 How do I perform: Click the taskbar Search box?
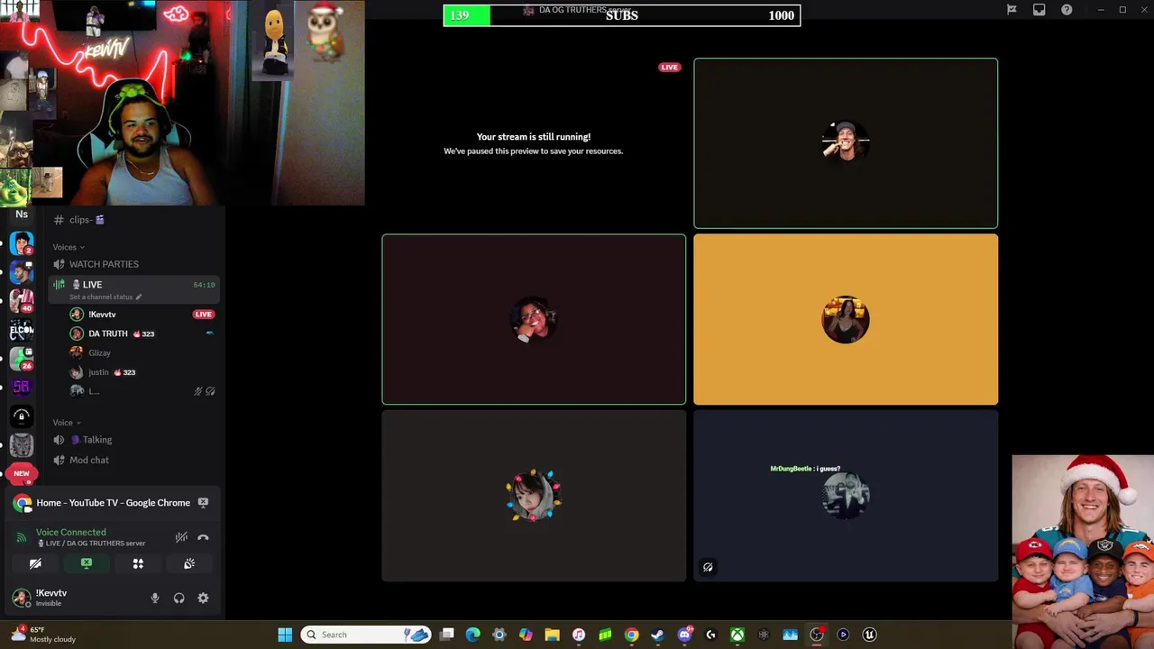pyautogui.click(x=366, y=635)
